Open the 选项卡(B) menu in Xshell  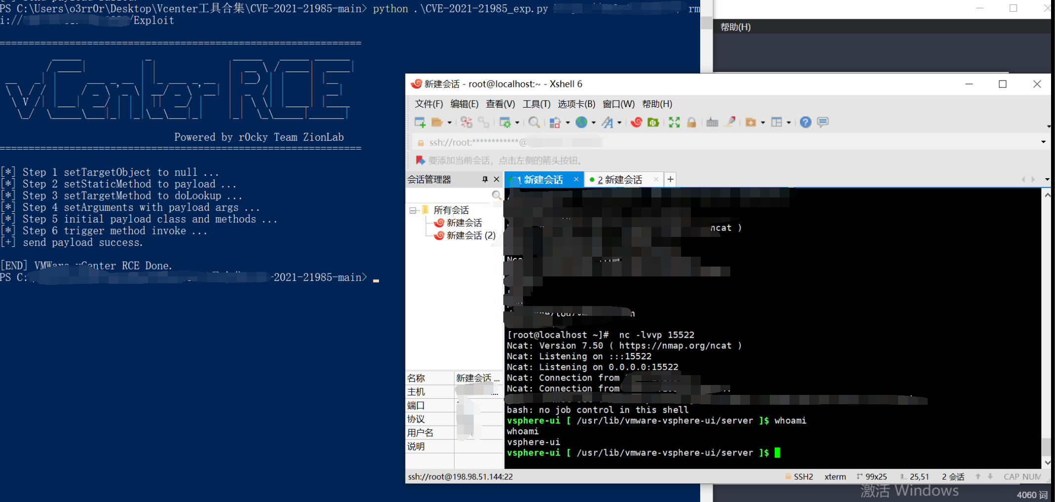tap(576, 104)
